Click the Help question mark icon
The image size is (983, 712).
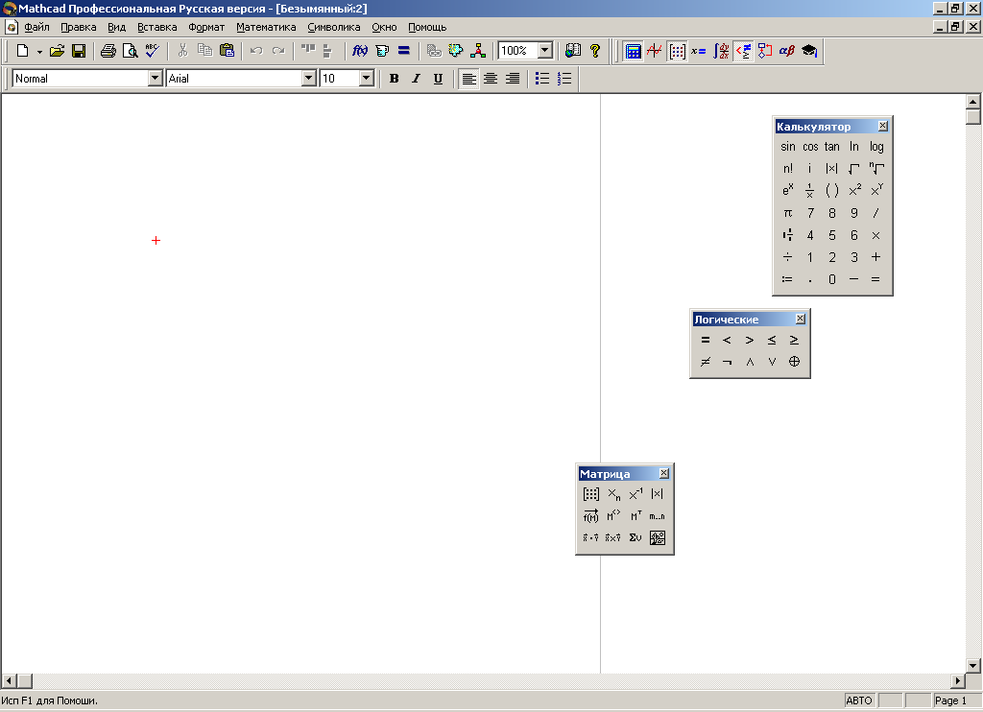click(x=595, y=51)
